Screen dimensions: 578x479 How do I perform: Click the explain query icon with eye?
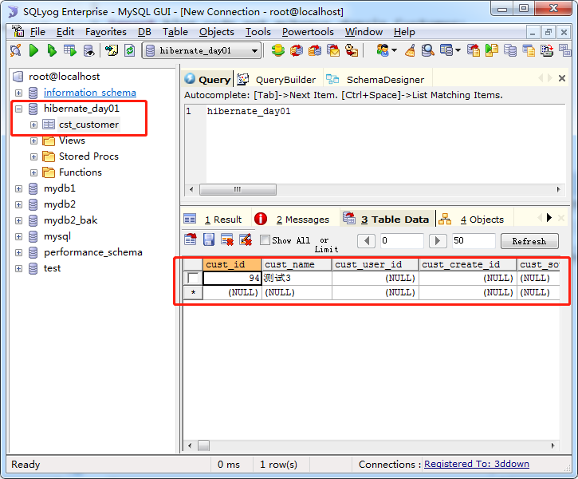tap(89, 50)
